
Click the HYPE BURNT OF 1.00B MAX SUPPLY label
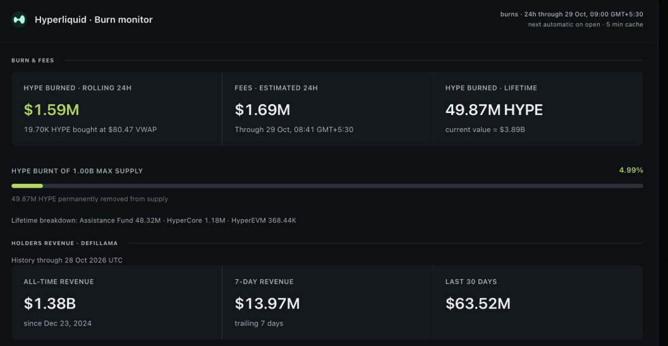77,170
